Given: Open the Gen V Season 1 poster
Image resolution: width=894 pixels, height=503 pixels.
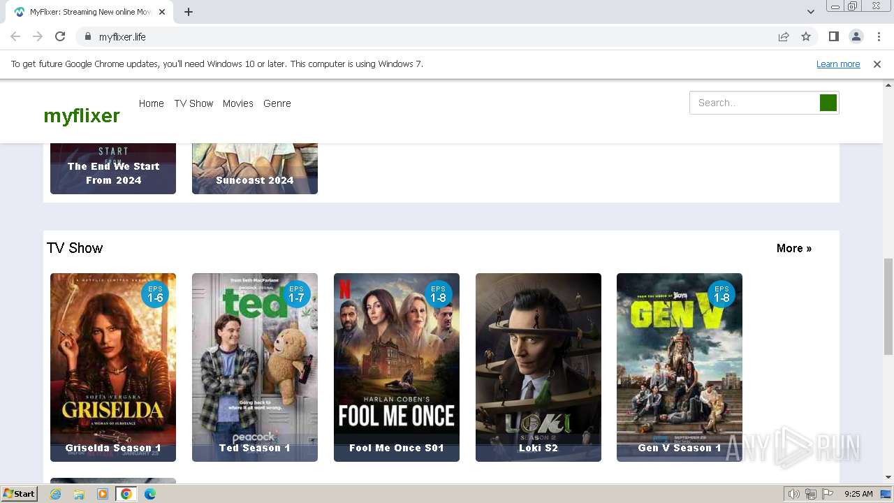Looking at the screenshot, I should coord(680,367).
